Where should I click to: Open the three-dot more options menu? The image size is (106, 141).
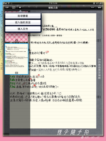(92, 7)
